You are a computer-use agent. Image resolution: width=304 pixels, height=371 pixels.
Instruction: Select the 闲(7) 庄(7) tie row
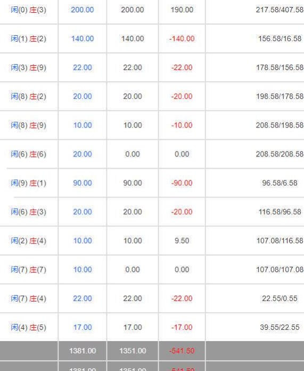(152, 270)
